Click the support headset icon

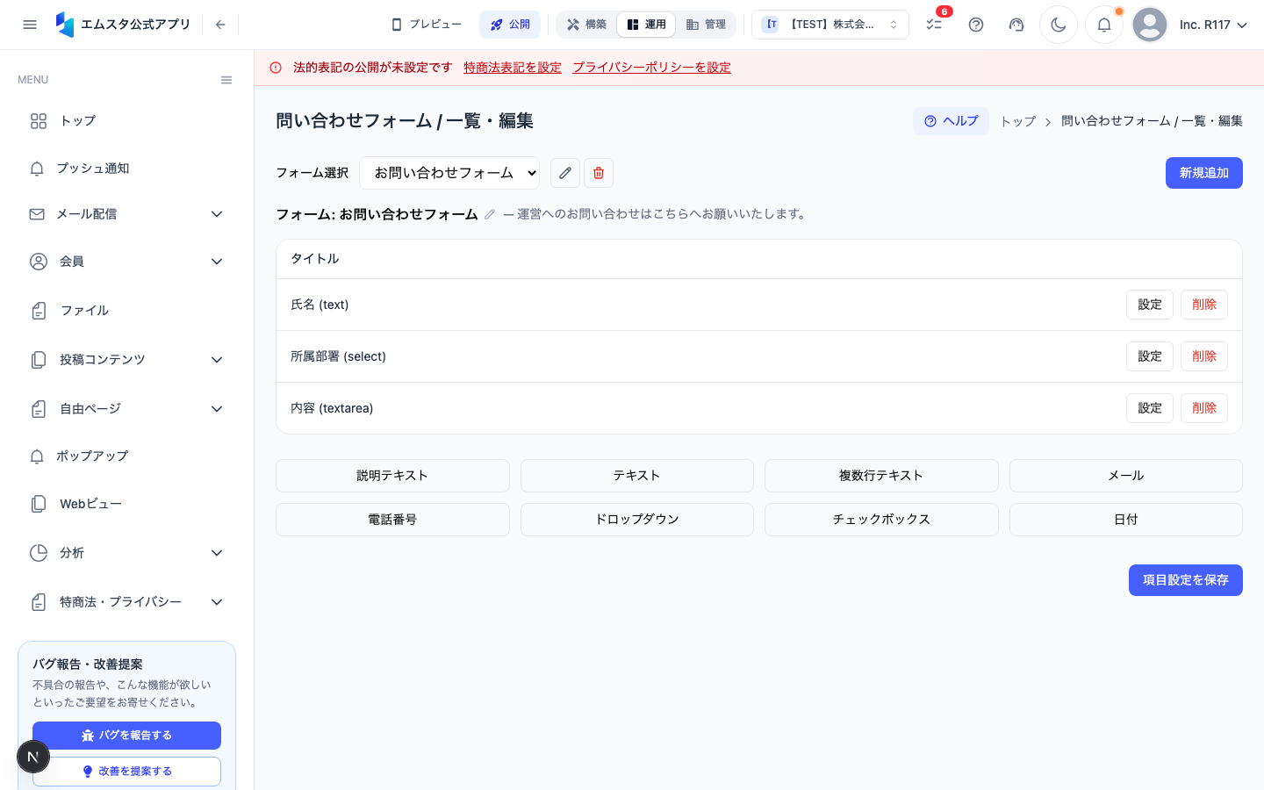1016,25
